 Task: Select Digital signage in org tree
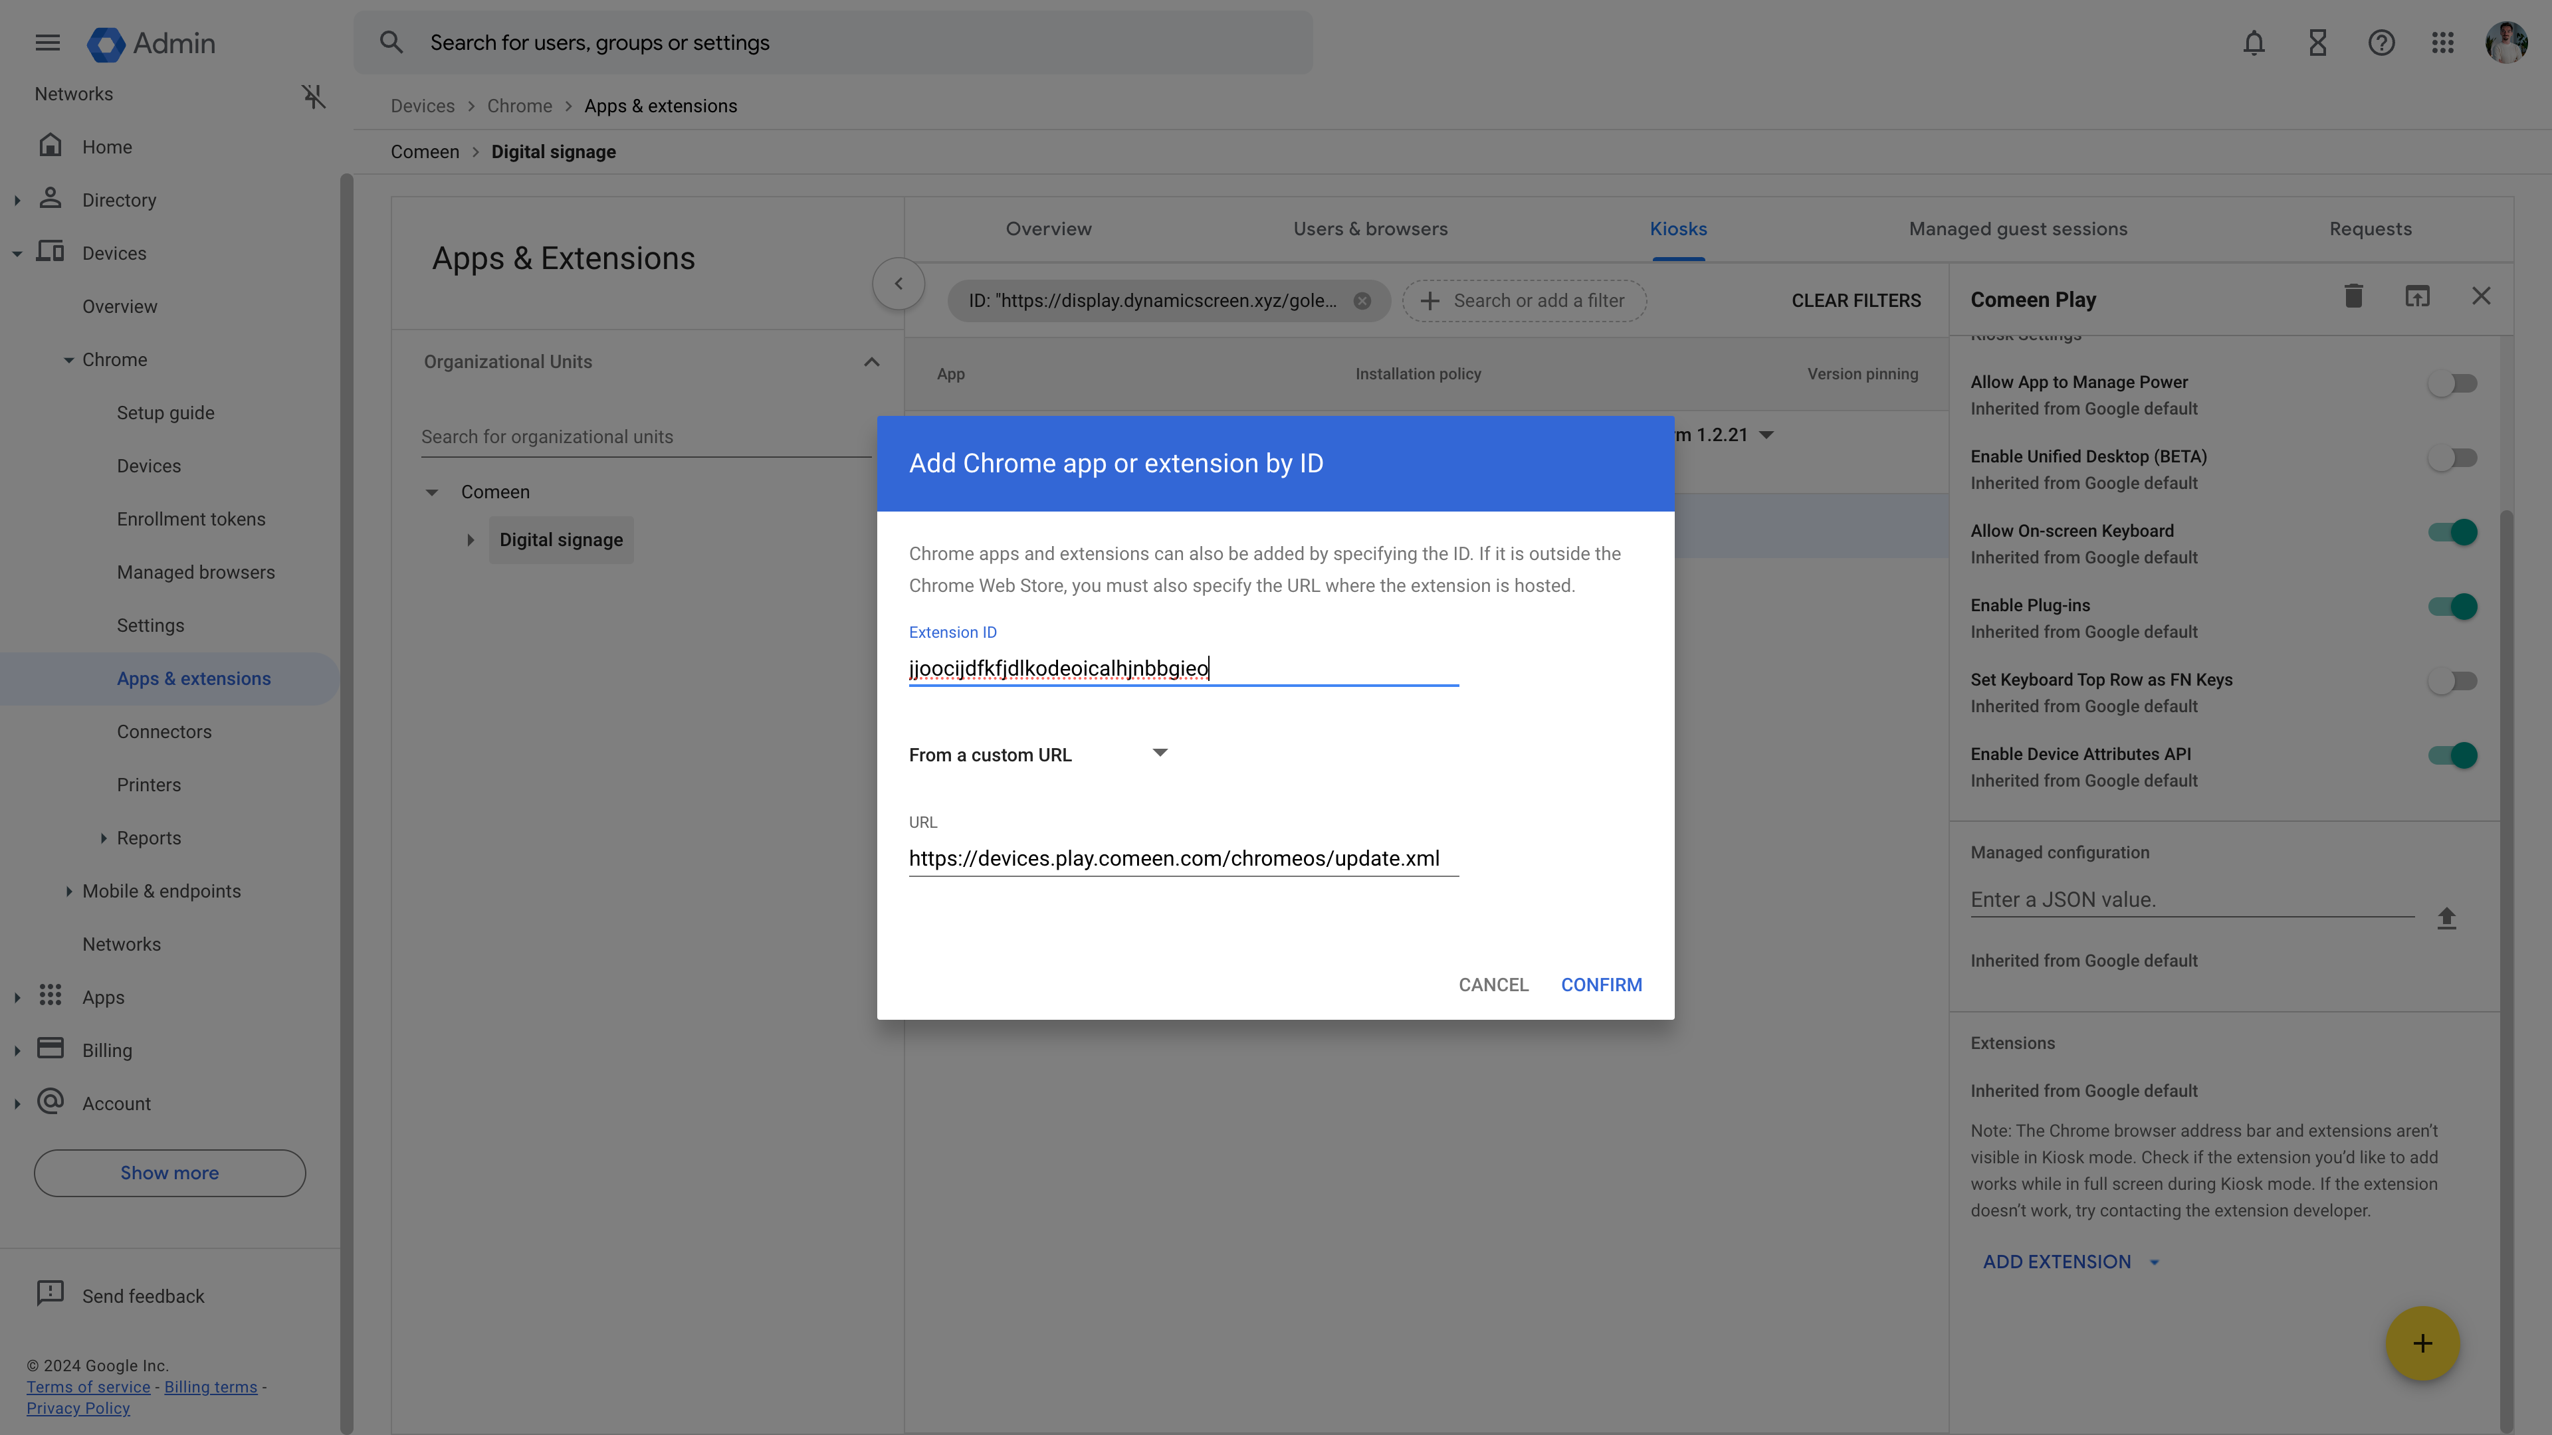pyautogui.click(x=561, y=541)
